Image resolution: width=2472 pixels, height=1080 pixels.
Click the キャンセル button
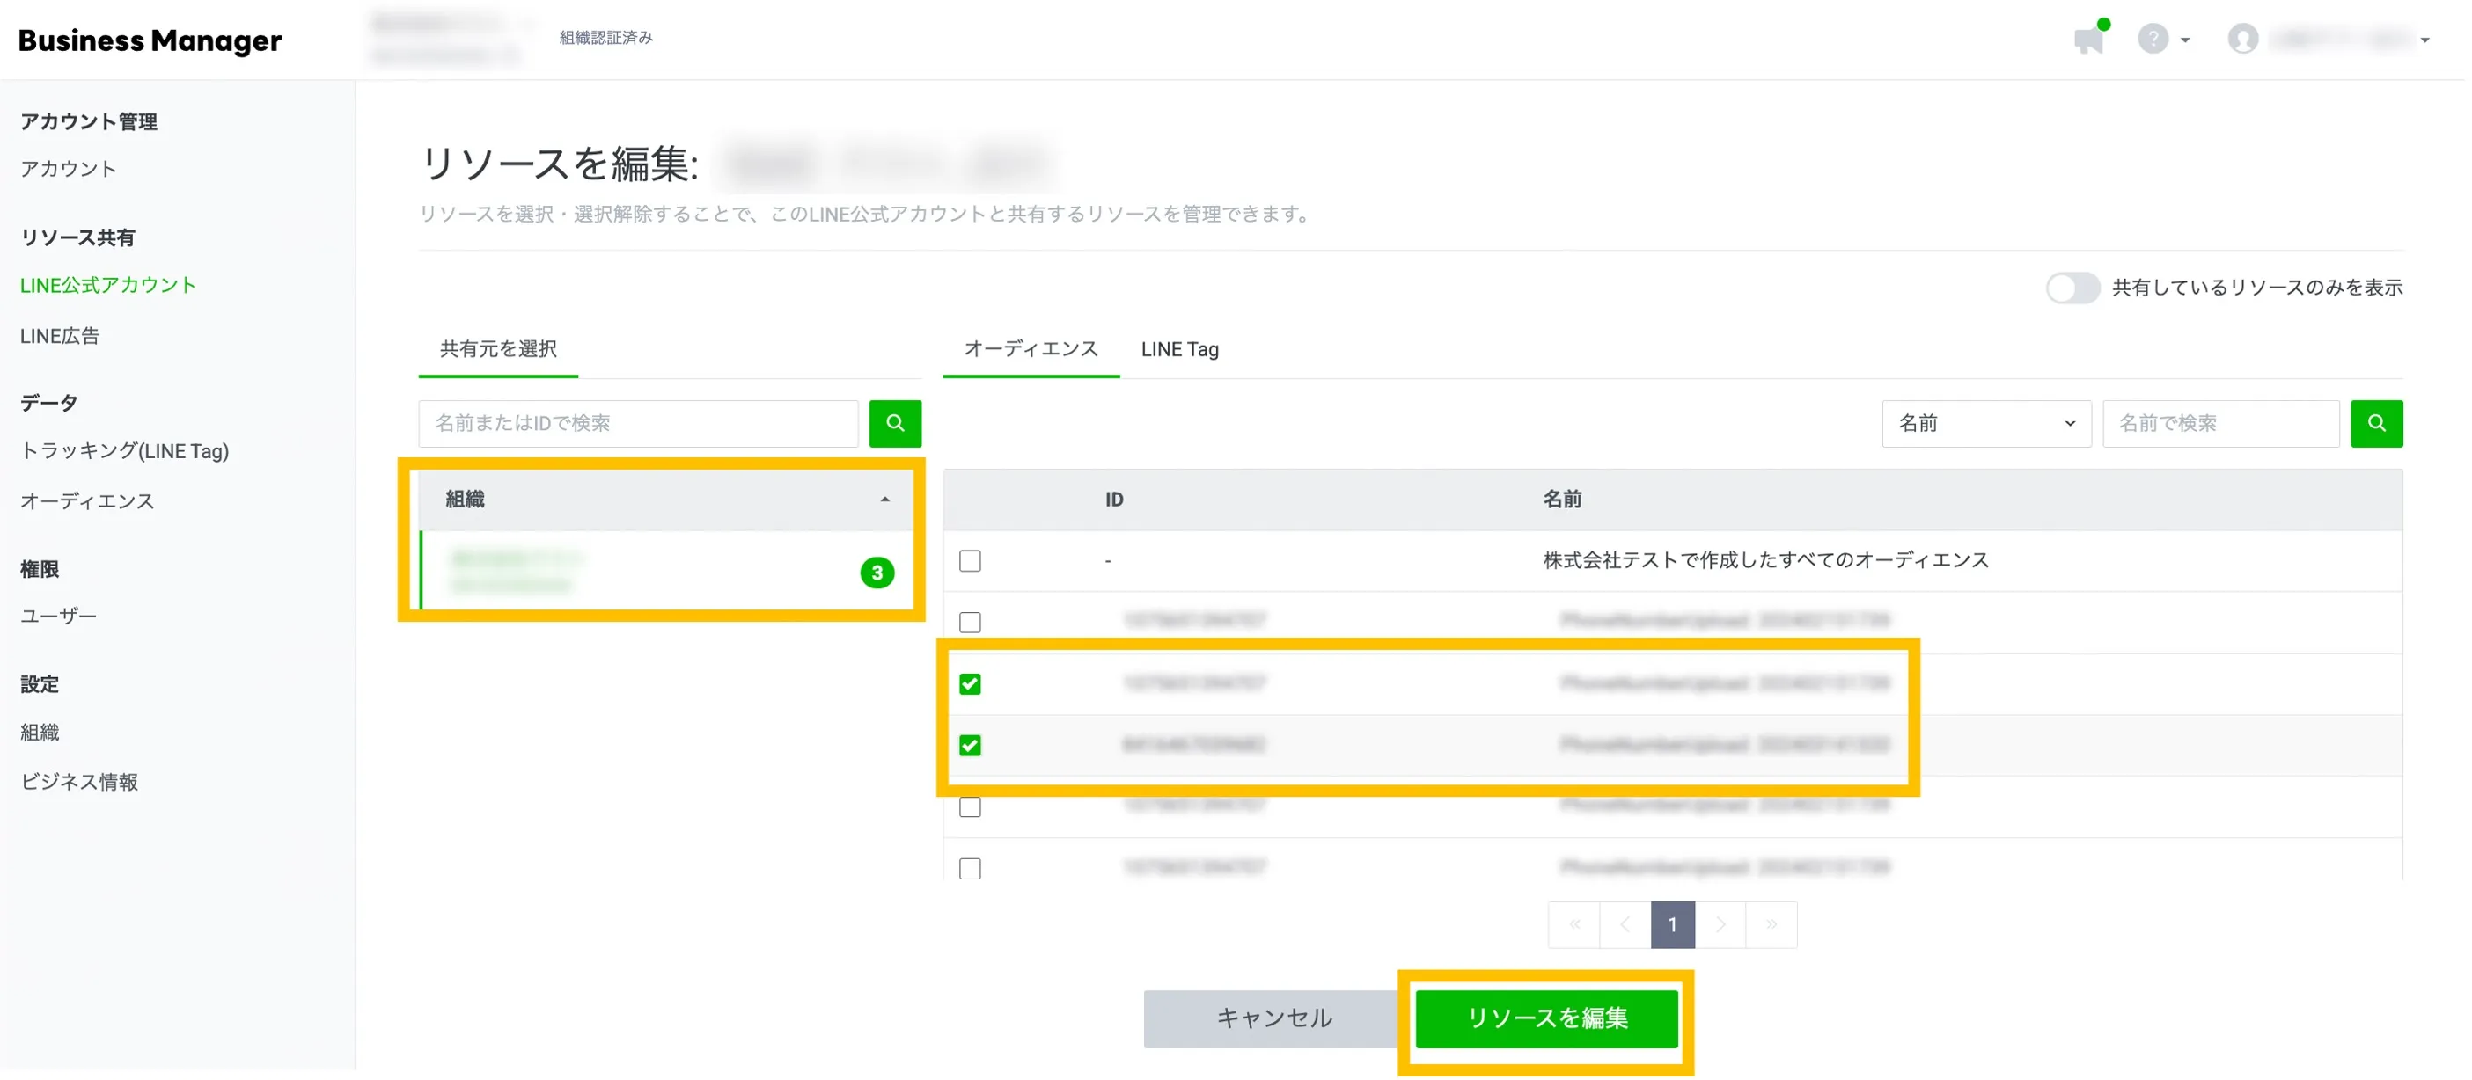(1273, 1018)
